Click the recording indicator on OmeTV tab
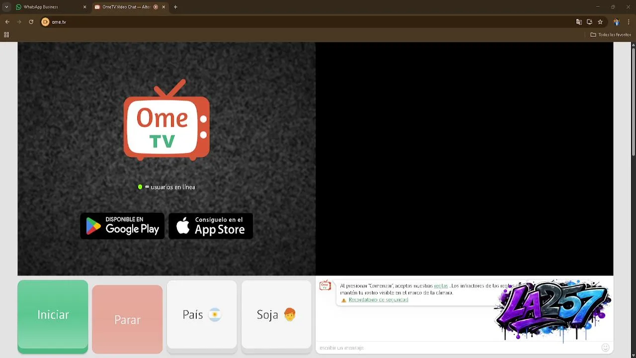Viewport: 636px width, 358px height. (156, 7)
